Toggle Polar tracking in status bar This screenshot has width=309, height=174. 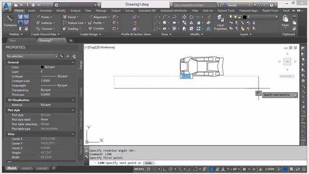170,169
